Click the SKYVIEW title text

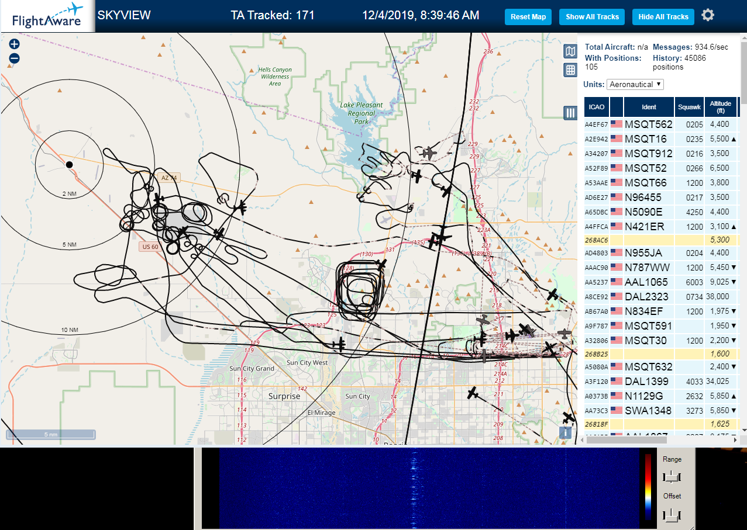[x=124, y=15]
